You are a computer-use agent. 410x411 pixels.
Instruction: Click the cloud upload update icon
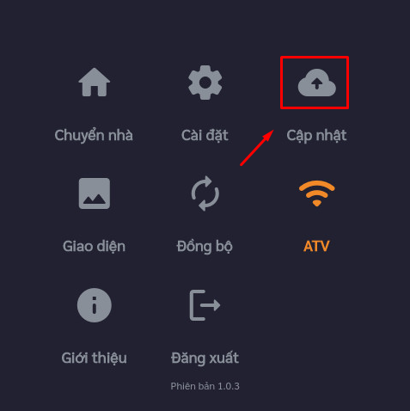(x=317, y=83)
